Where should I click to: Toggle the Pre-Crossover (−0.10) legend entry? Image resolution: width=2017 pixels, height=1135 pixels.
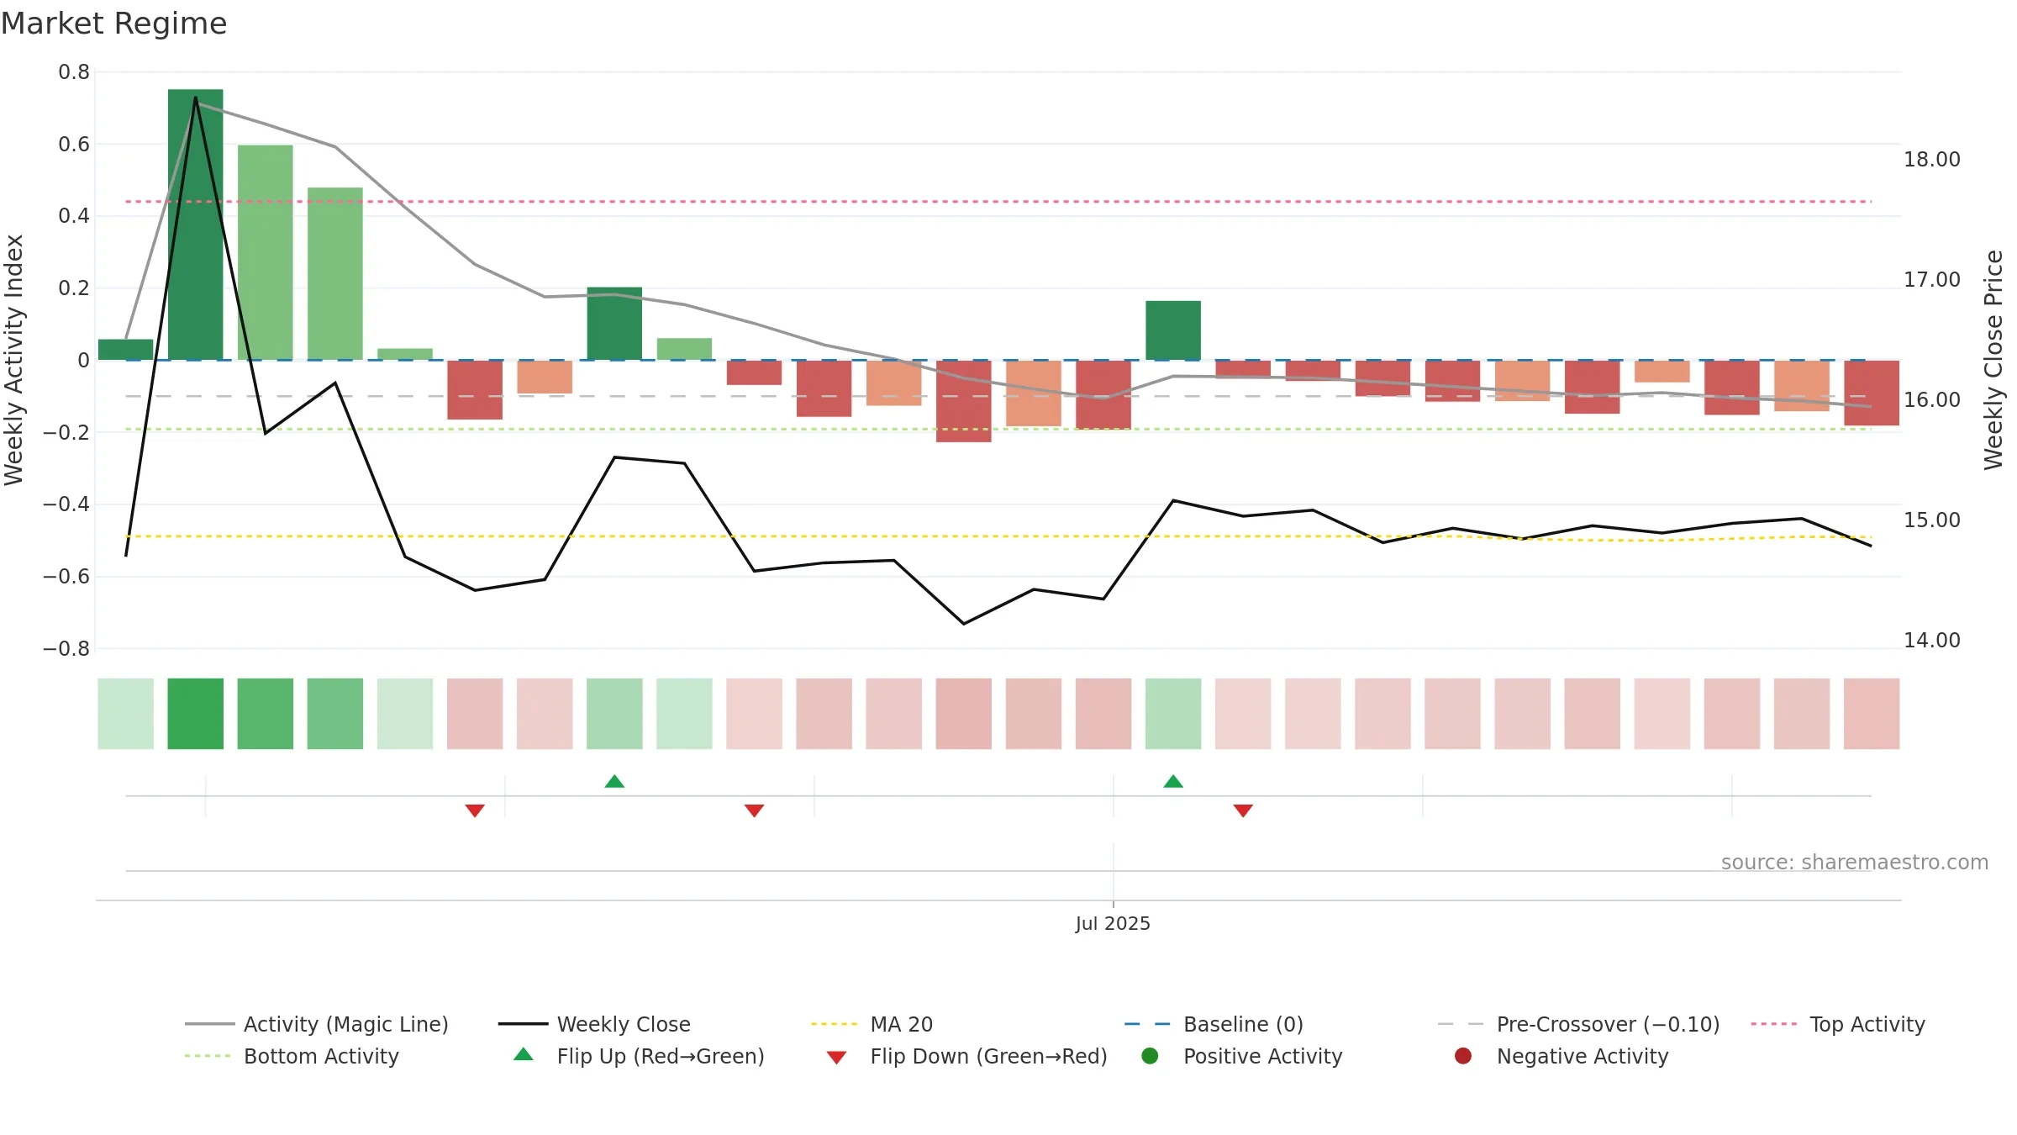point(1578,1024)
